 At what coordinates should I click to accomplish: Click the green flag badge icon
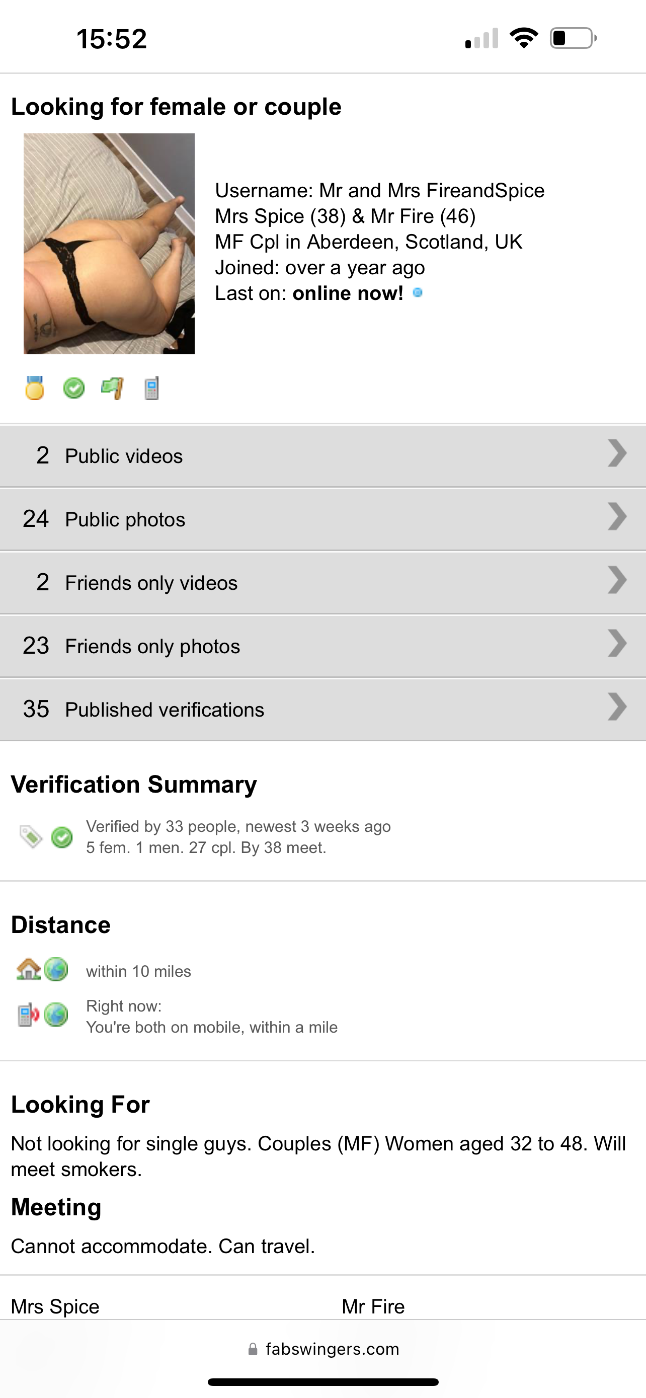[x=112, y=388]
